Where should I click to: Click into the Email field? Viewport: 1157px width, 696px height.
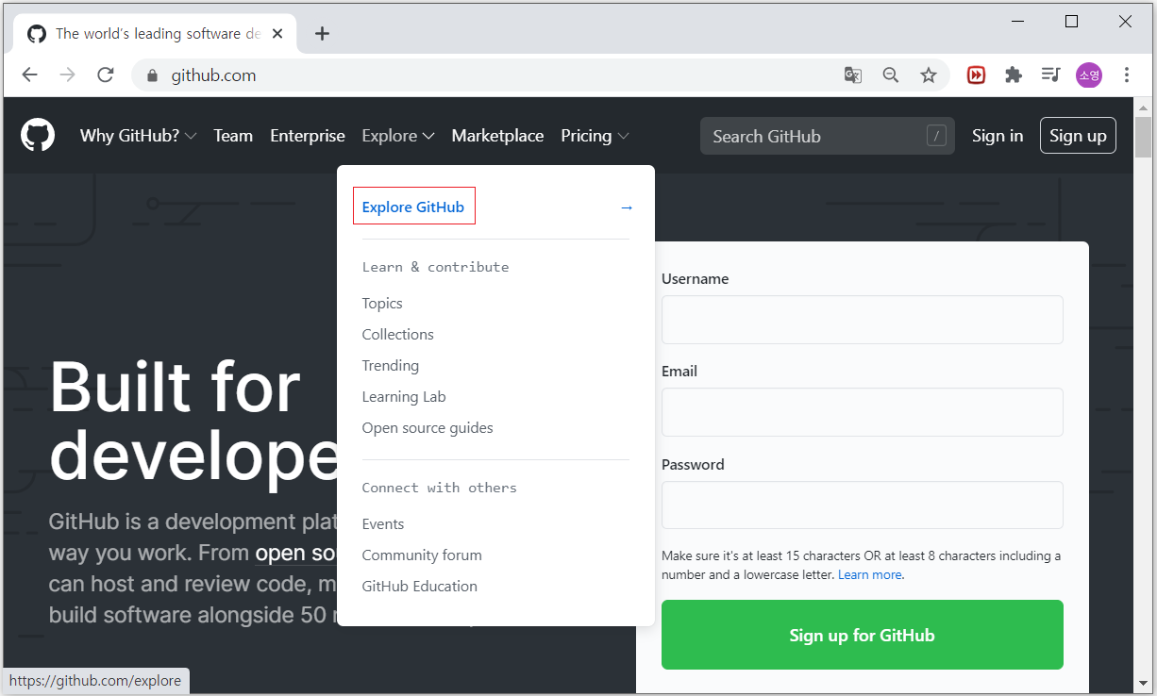click(x=863, y=412)
